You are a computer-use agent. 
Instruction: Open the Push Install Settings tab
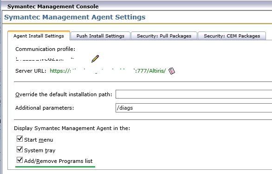[x=100, y=36]
